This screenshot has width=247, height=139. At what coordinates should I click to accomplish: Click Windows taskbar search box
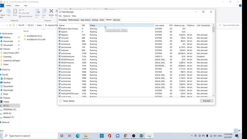pos(31,136)
